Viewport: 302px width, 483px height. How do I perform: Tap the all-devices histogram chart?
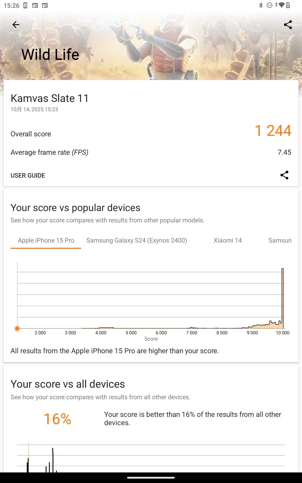[x=151, y=458]
